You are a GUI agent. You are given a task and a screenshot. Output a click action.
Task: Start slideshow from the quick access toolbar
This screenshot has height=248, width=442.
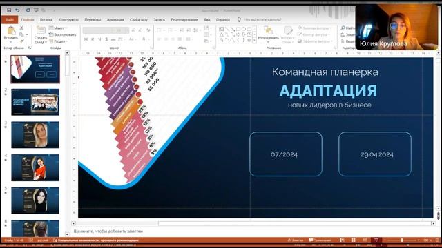[x=36, y=10]
